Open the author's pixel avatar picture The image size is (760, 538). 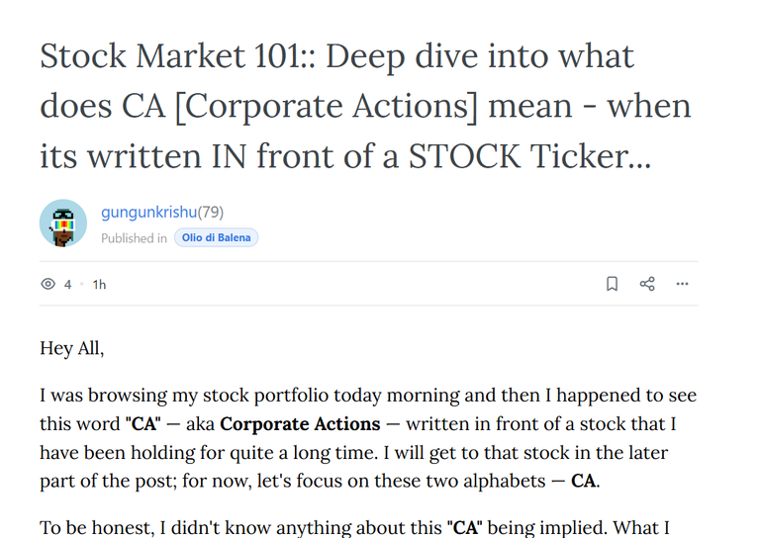coord(63,224)
